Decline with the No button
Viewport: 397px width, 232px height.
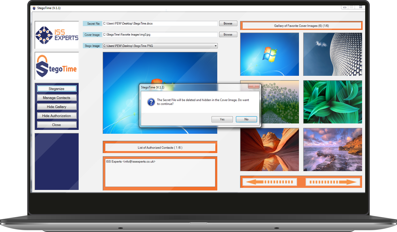coord(246,119)
